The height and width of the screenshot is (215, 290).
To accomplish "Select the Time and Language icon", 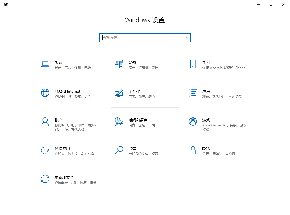I will coord(119,121).
